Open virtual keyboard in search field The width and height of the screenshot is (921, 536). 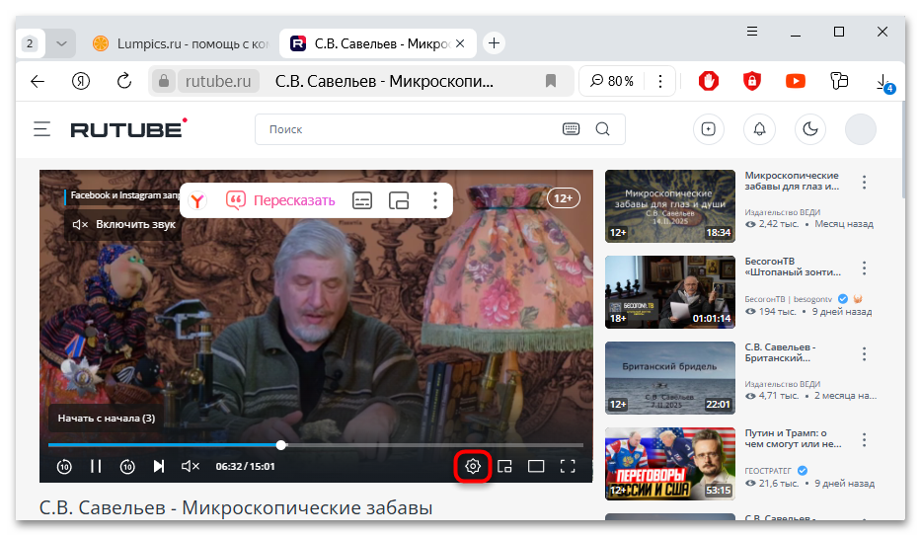[x=571, y=129]
